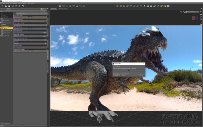Select Tone Mapping in settings list

tap(6, 34)
